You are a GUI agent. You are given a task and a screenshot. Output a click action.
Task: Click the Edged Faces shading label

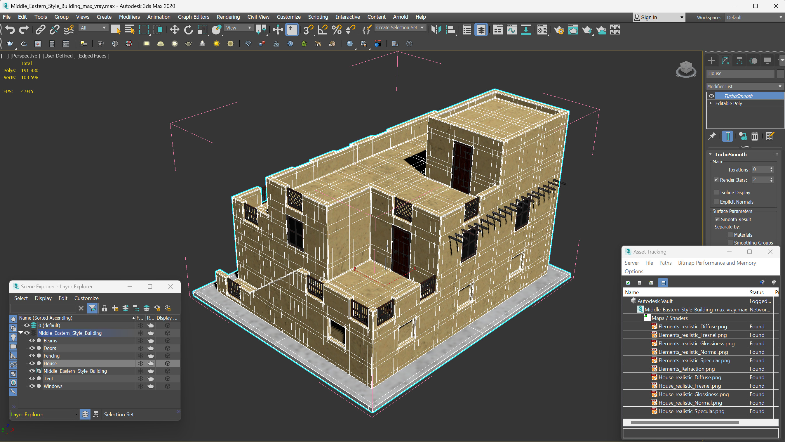click(93, 56)
